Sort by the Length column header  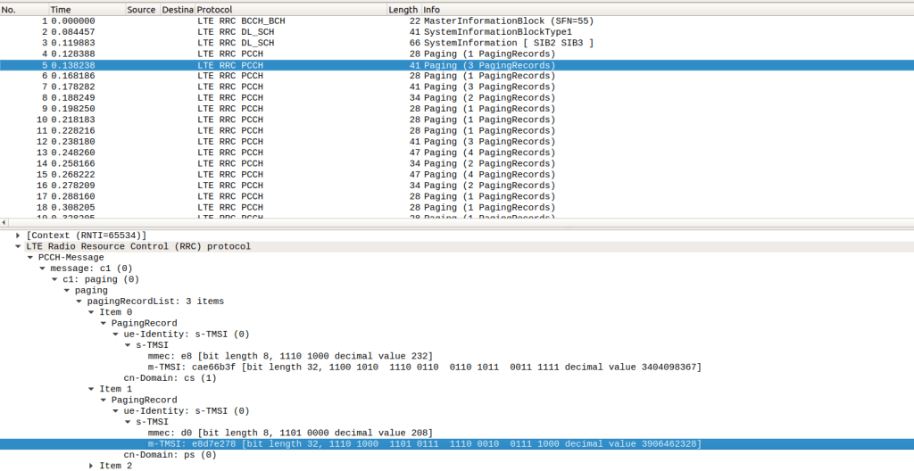pyautogui.click(x=403, y=9)
